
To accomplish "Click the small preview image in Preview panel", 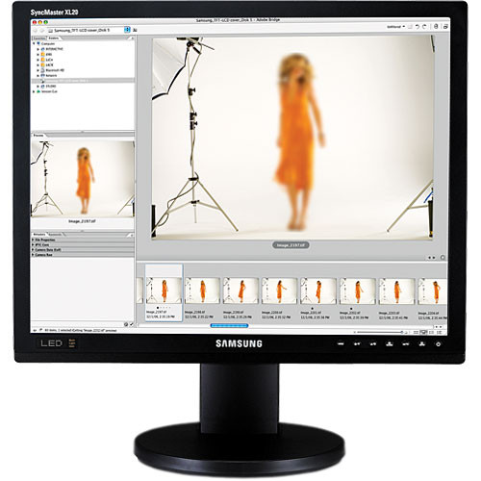I will (x=83, y=179).
